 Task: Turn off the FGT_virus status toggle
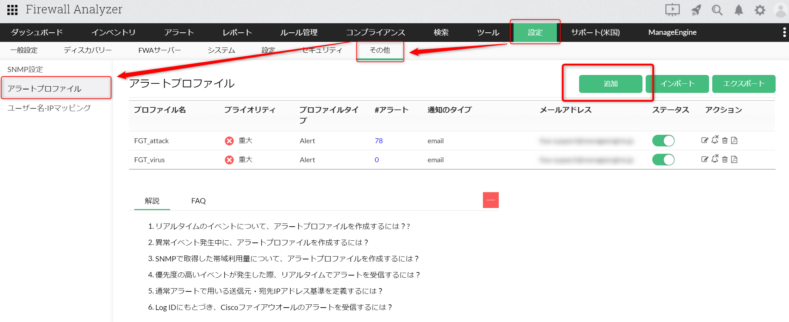coord(663,159)
